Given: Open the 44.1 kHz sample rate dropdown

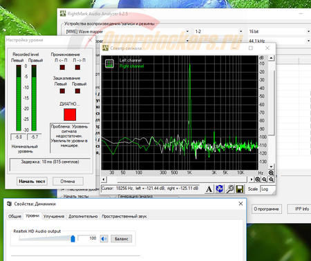Looking at the screenshot, I should coord(308,41).
